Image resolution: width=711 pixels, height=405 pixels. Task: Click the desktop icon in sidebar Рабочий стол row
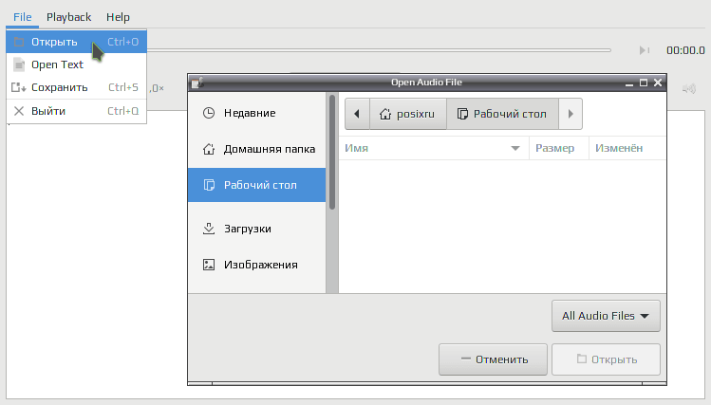(x=209, y=185)
